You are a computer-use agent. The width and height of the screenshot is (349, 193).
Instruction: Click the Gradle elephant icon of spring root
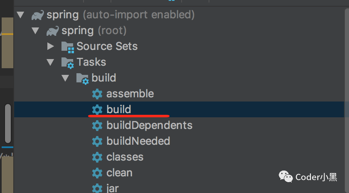click(x=52, y=31)
